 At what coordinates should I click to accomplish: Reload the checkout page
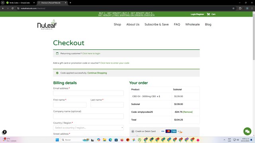tap(12, 8)
